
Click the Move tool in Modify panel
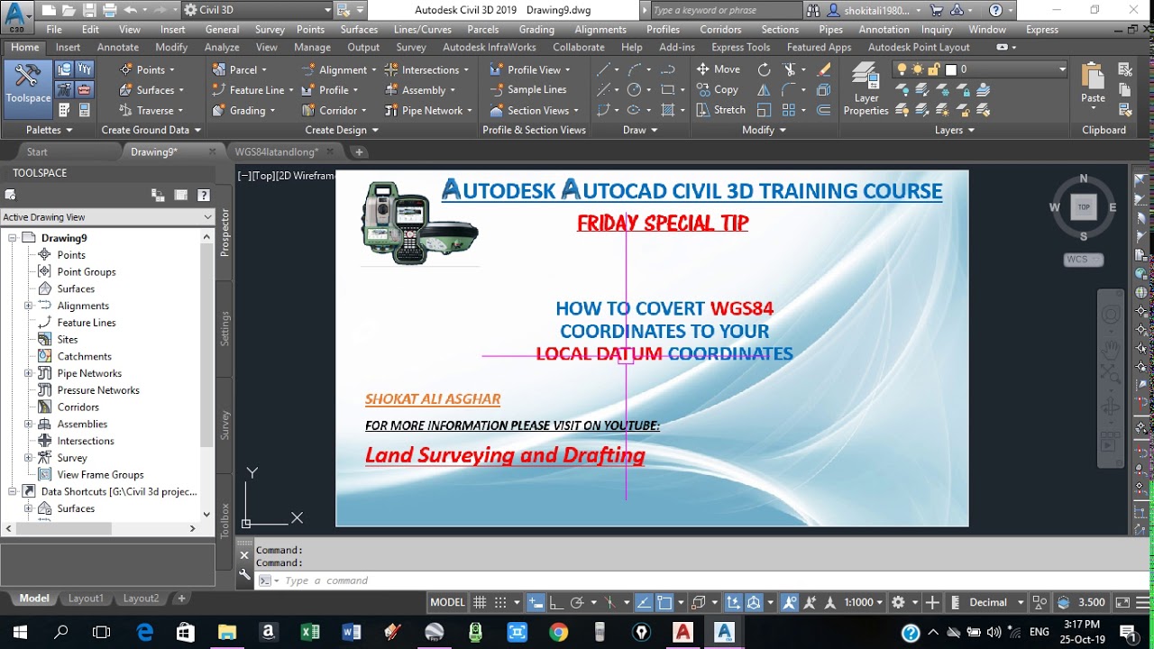coord(718,69)
